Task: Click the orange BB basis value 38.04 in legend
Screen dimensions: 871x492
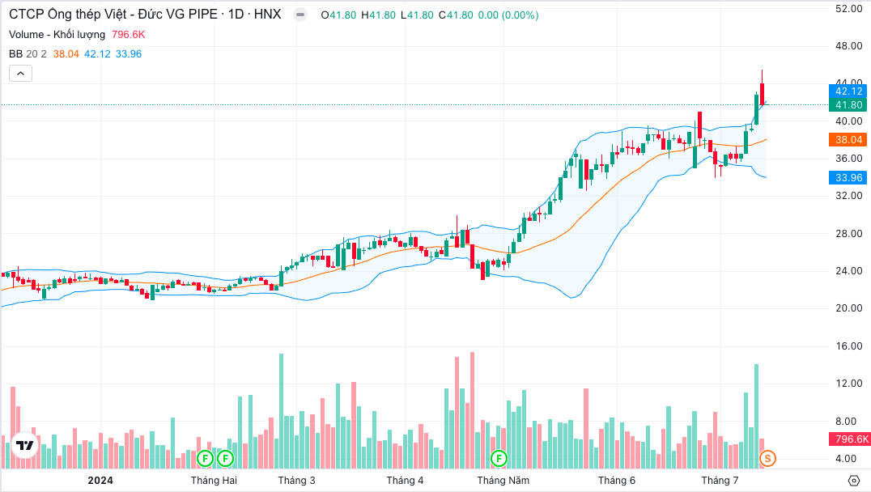Action: [66, 54]
